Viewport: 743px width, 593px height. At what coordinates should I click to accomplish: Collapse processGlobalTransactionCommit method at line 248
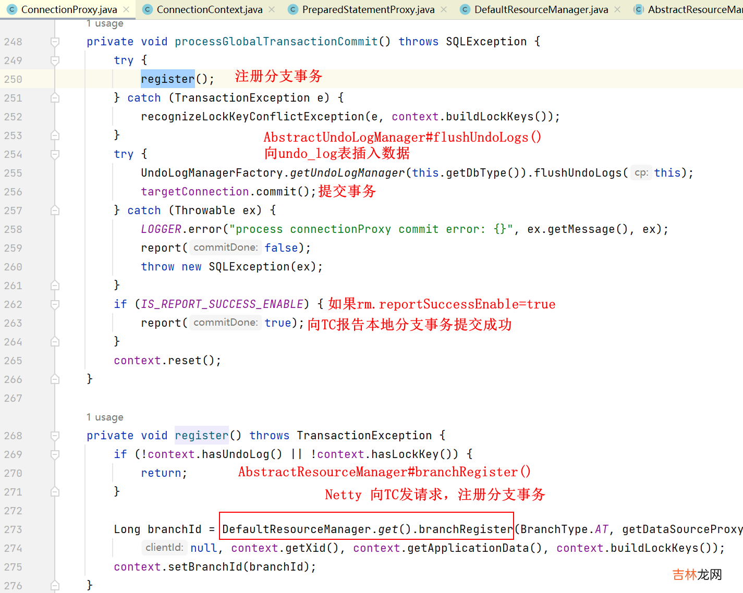point(55,42)
